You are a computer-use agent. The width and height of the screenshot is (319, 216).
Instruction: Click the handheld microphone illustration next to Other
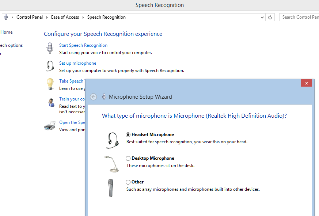[111, 188]
